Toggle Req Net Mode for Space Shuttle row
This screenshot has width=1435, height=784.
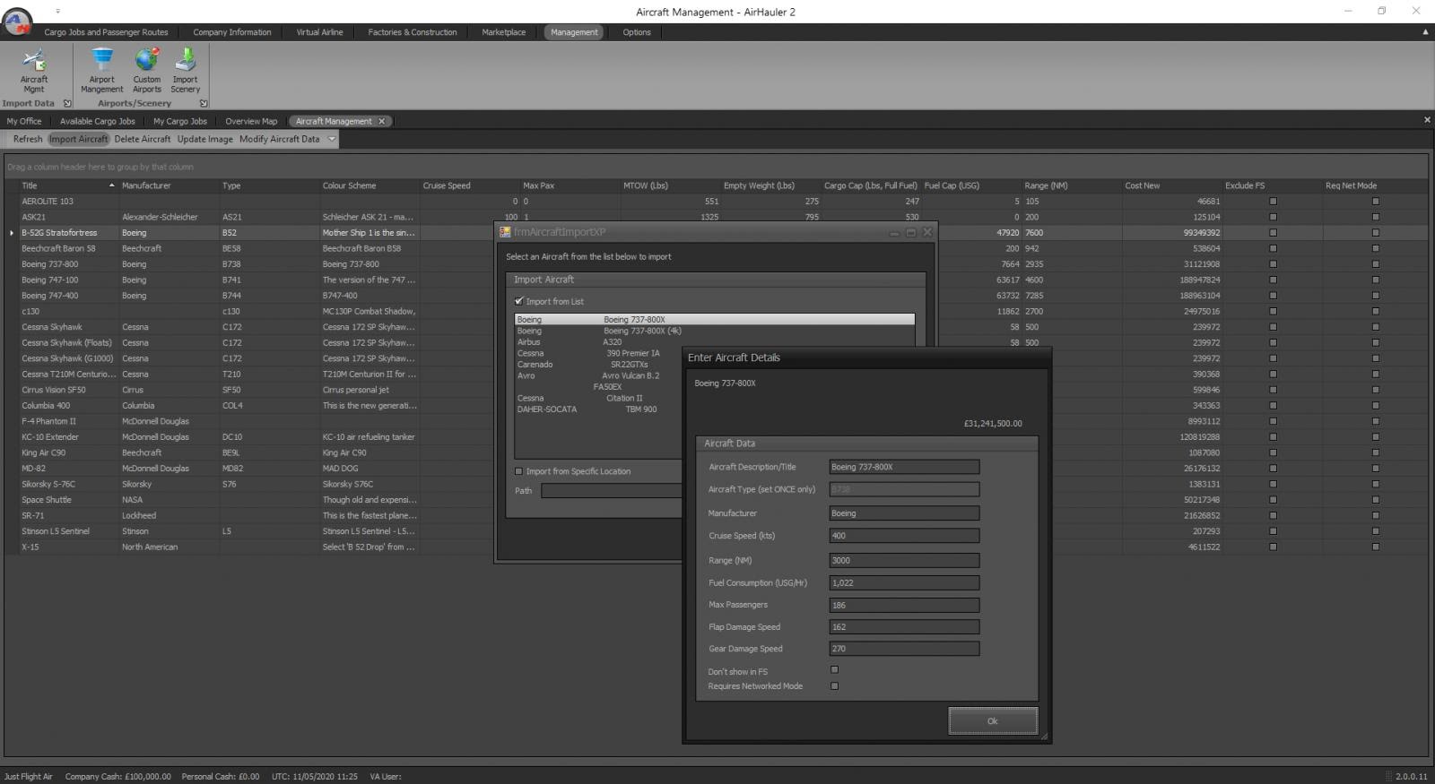[1376, 500]
